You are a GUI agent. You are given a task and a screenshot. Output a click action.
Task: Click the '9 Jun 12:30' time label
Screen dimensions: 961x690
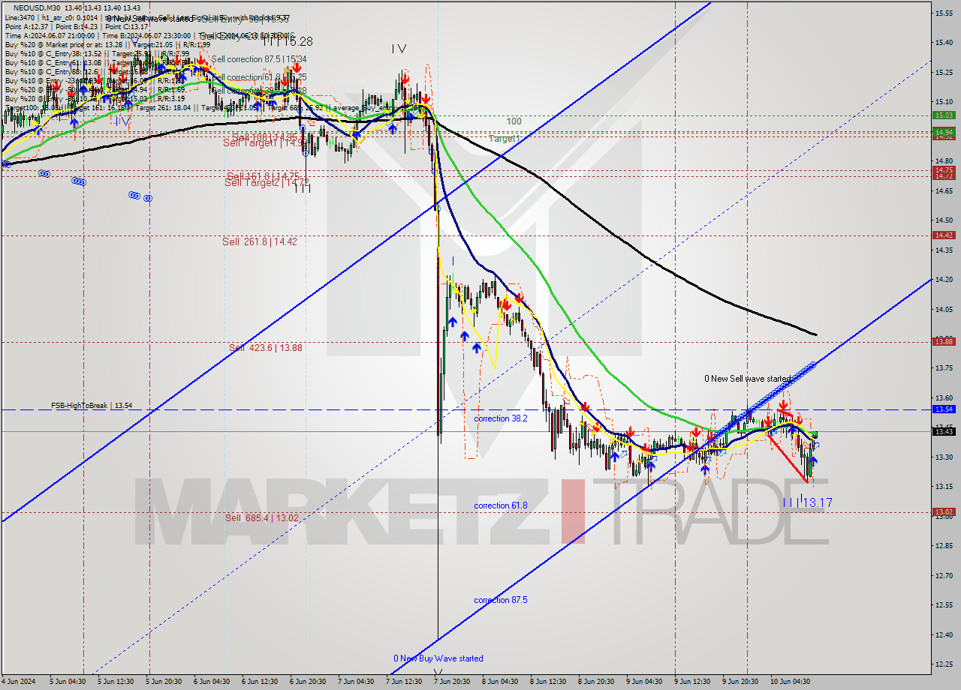point(693,682)
